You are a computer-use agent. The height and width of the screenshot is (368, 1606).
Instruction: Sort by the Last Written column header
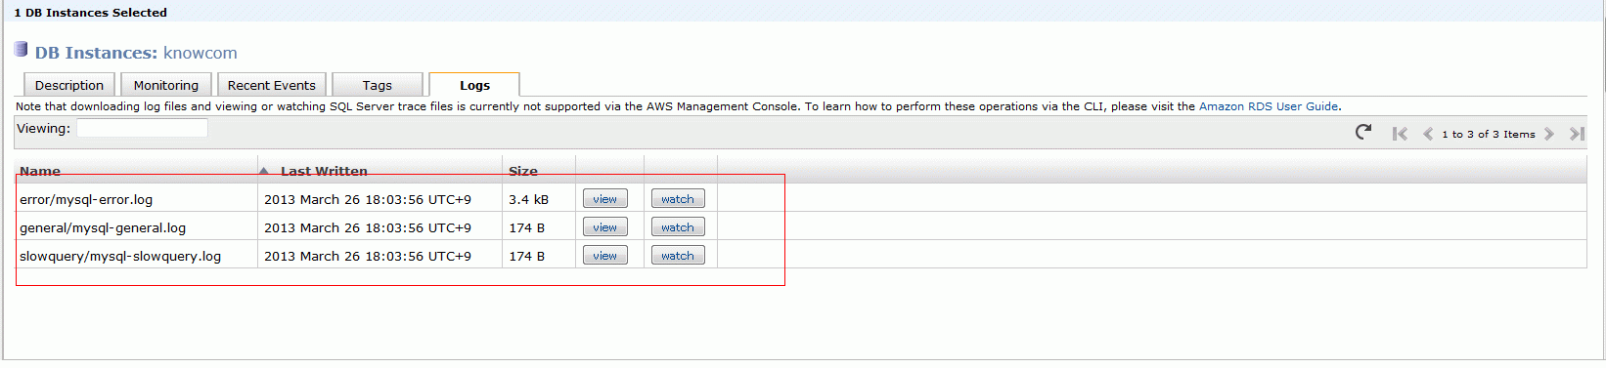(324, 171)
